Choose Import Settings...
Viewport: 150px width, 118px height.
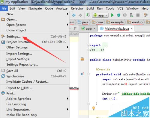pyautogui.click(x=35, y=54)
